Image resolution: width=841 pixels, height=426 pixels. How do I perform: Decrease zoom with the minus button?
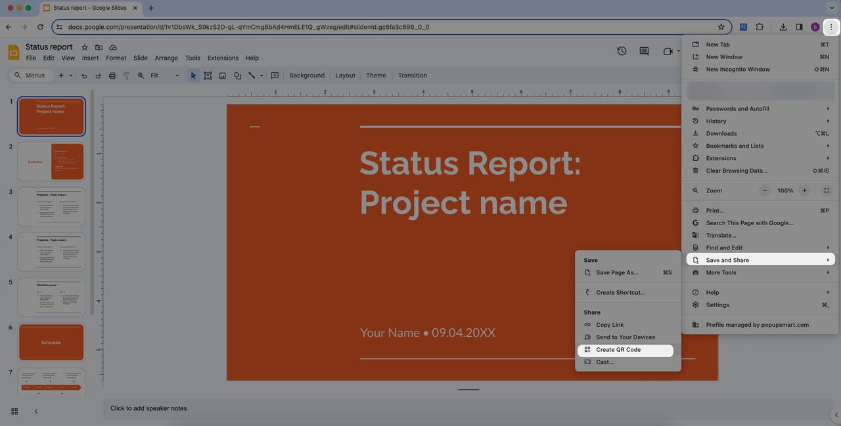(765, 190)
